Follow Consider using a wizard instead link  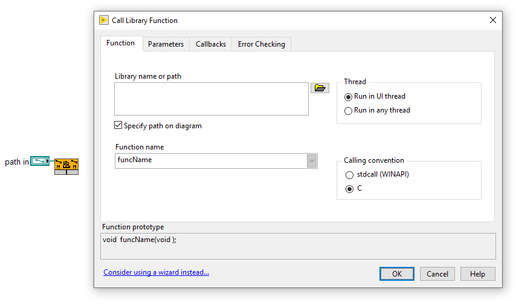pos(156,272)
